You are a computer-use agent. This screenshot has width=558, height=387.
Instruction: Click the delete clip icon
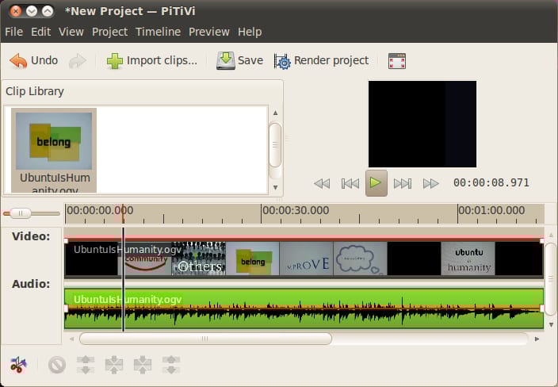(56, 365)
